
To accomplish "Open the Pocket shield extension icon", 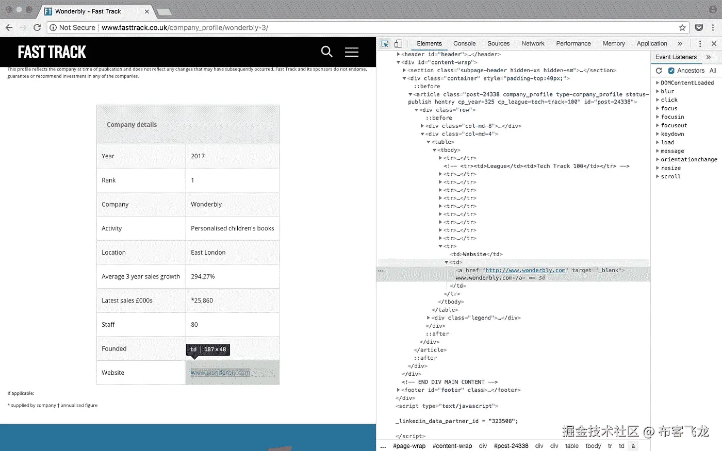I will pos(699,27).
